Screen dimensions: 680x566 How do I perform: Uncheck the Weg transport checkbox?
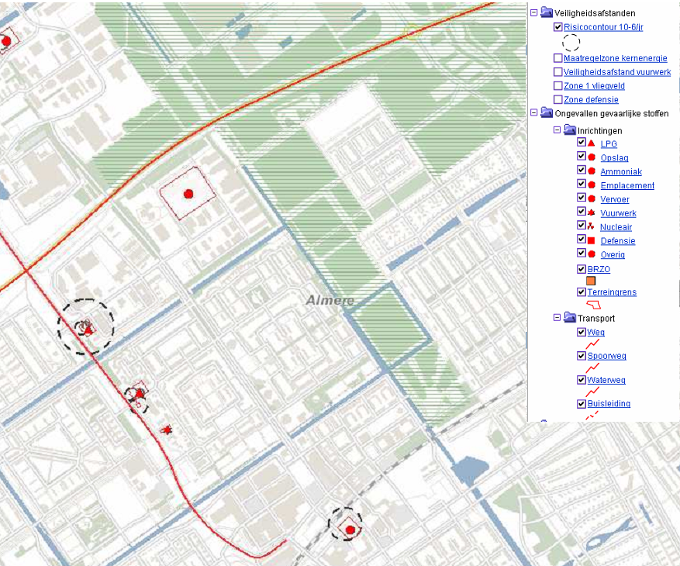582,332
